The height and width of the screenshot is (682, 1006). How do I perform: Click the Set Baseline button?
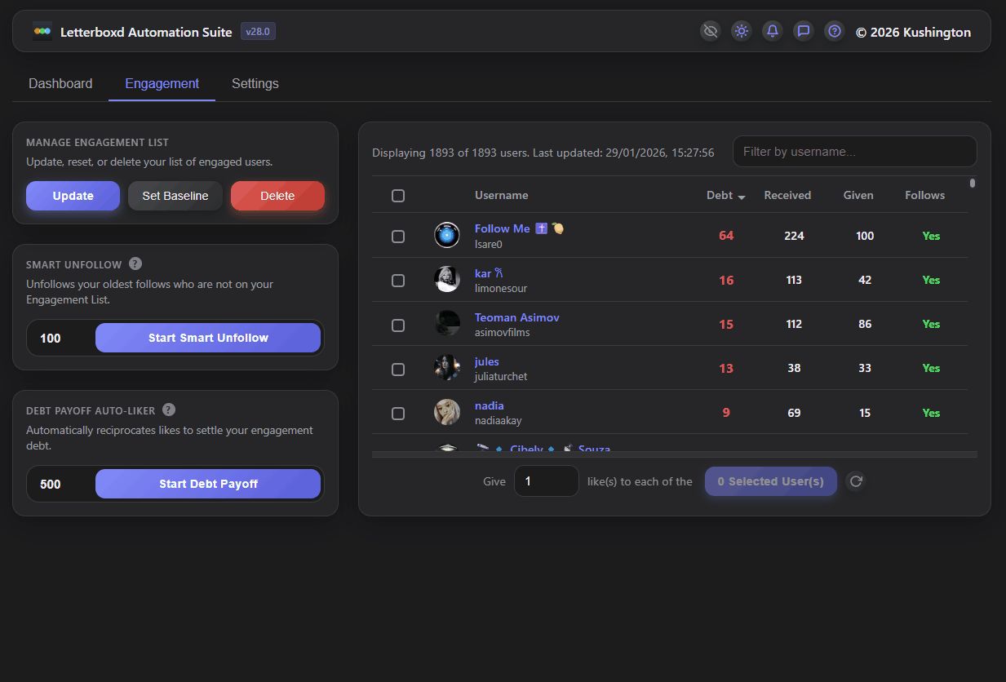pos(175,196)
